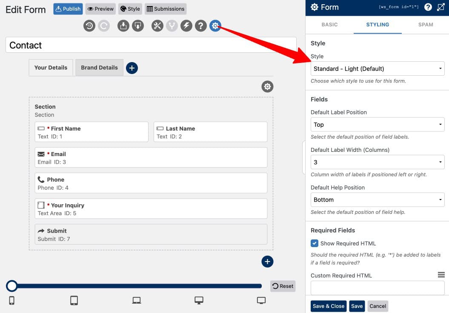
Task: Click the Redo circular icon
Action: pyautogui.click(x=104, y=26)
